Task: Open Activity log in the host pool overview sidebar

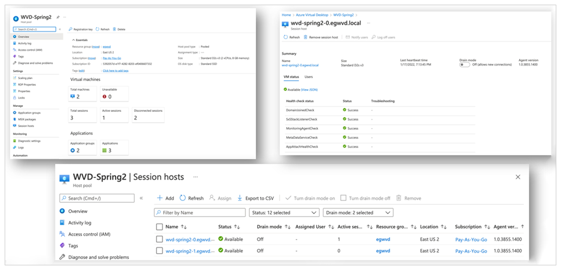Action: click(x=25, y=43)
